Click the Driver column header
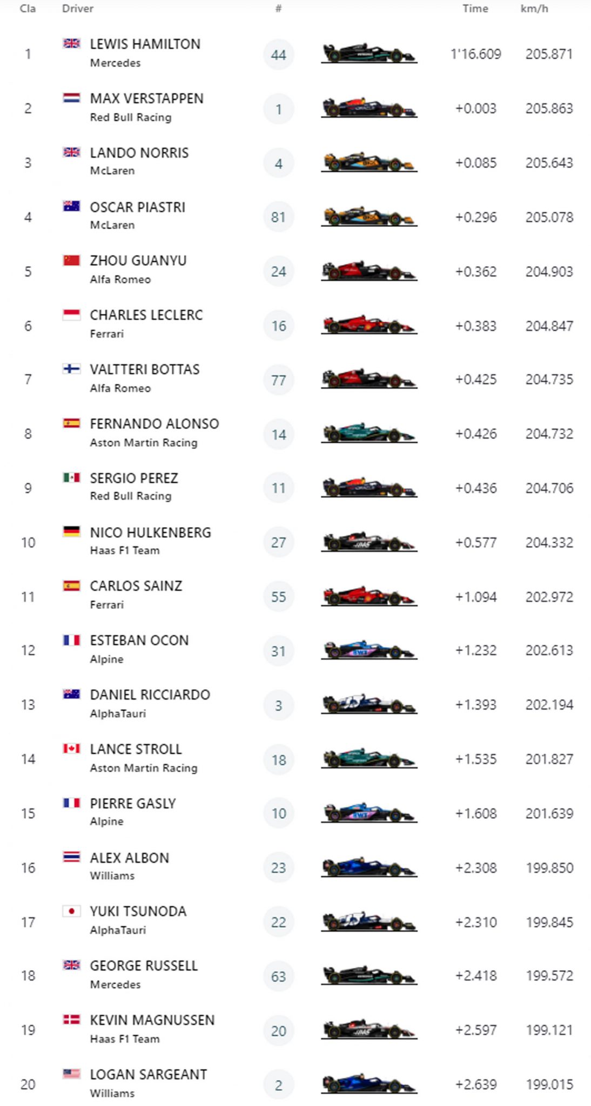Image resolution: width=591 pixels, height=1106 pixels. tap(78, 9)
